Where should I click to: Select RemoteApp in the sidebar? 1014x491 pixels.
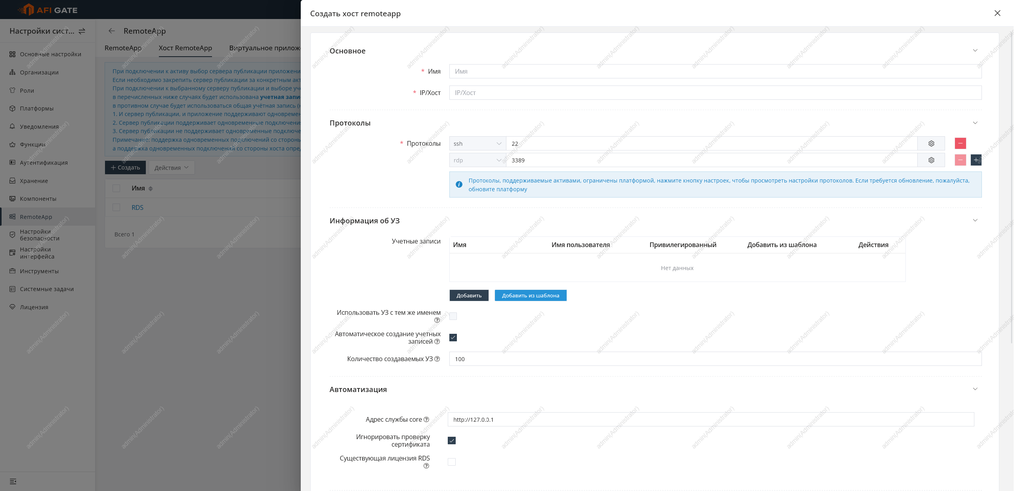[48, 217]
